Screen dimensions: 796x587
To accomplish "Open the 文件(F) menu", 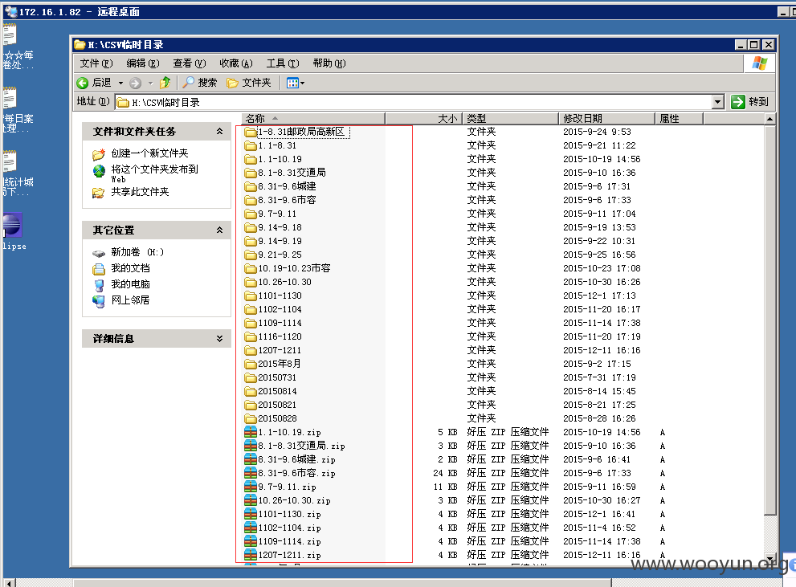I will click(x=96, y=63).
